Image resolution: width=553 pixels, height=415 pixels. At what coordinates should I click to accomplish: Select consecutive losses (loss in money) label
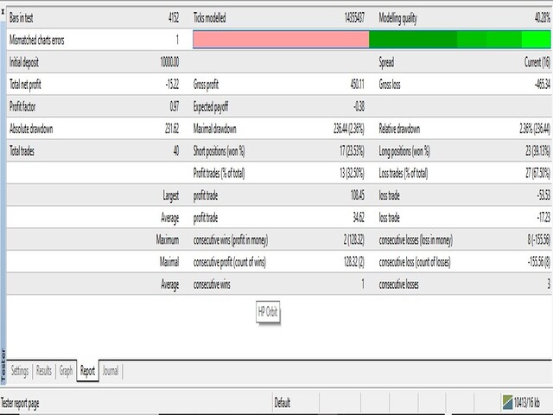pyautogui.click(x=416, y=240)
